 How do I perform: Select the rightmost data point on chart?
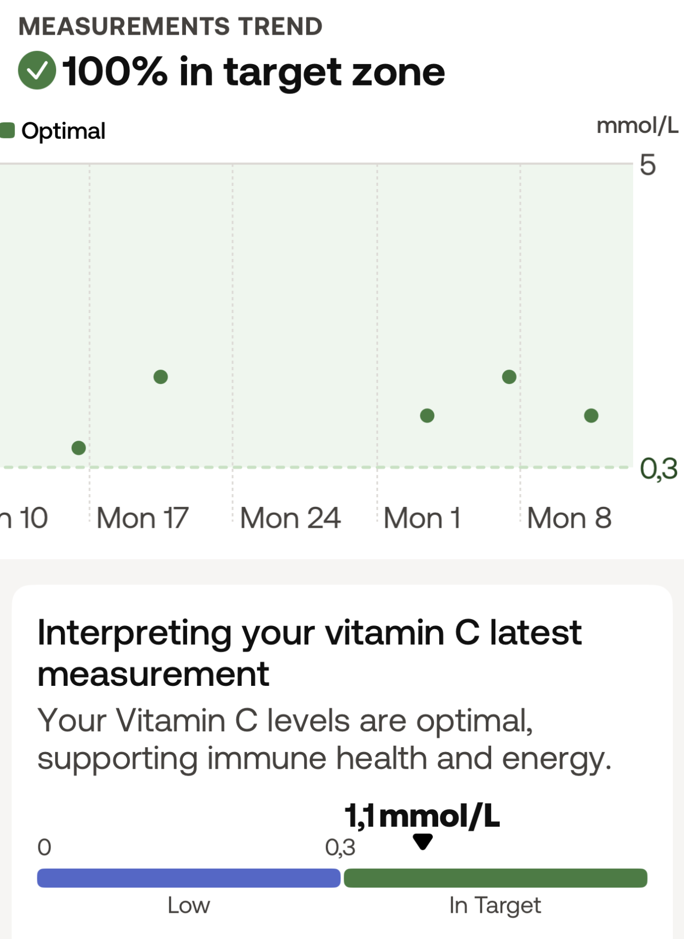tap(591, 416)
